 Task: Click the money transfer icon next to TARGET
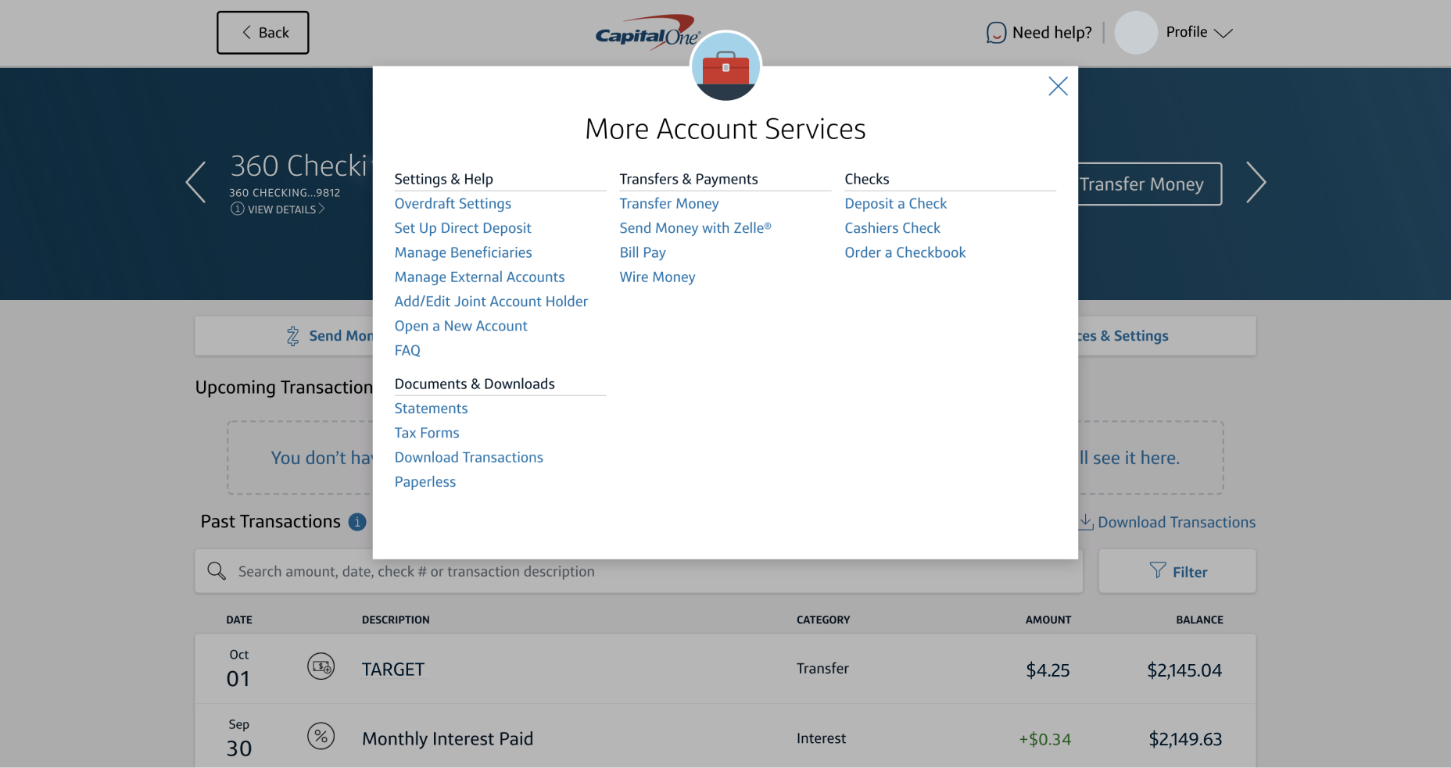point(321,666)
